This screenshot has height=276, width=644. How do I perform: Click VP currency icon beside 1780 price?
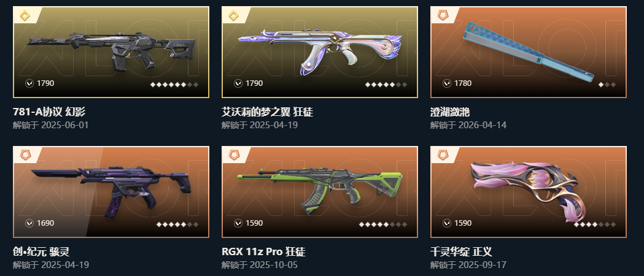pyautogui.click(x=447, y=83)
